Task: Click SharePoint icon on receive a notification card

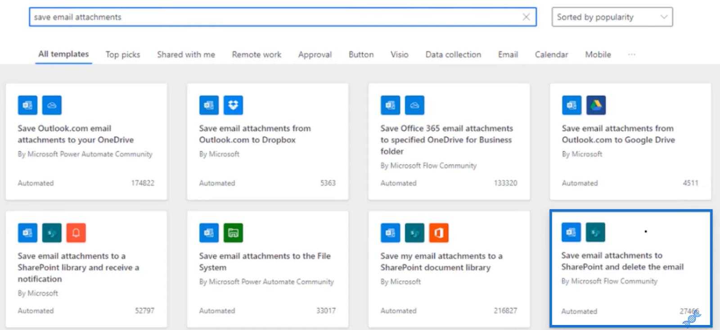Action: click(x=52, y=233)
